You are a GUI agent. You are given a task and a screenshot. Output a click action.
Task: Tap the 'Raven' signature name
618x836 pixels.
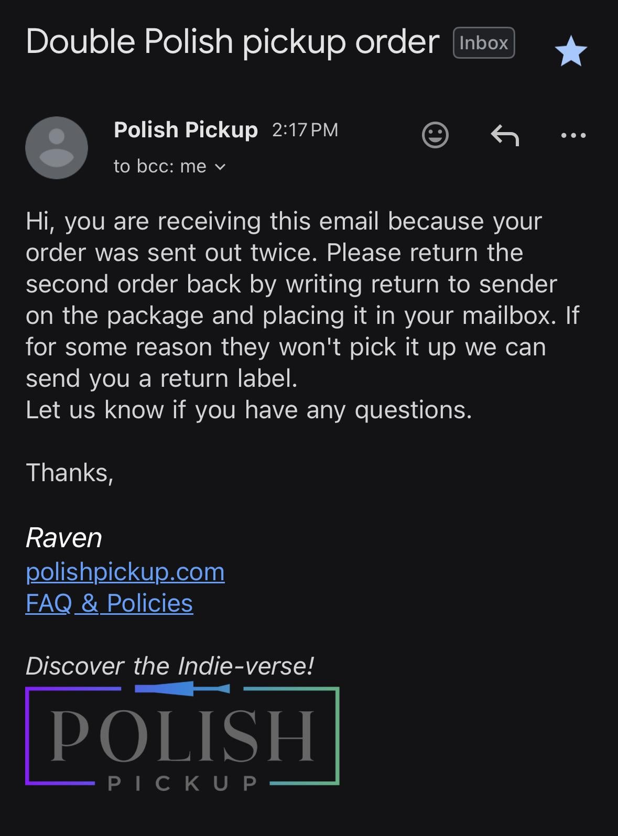tap(64, 538)
